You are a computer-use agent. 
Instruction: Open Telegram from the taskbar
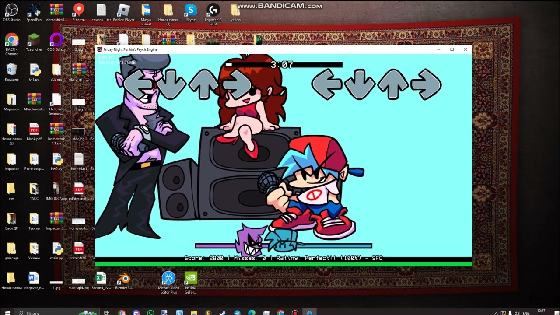[x=237, y=313]
